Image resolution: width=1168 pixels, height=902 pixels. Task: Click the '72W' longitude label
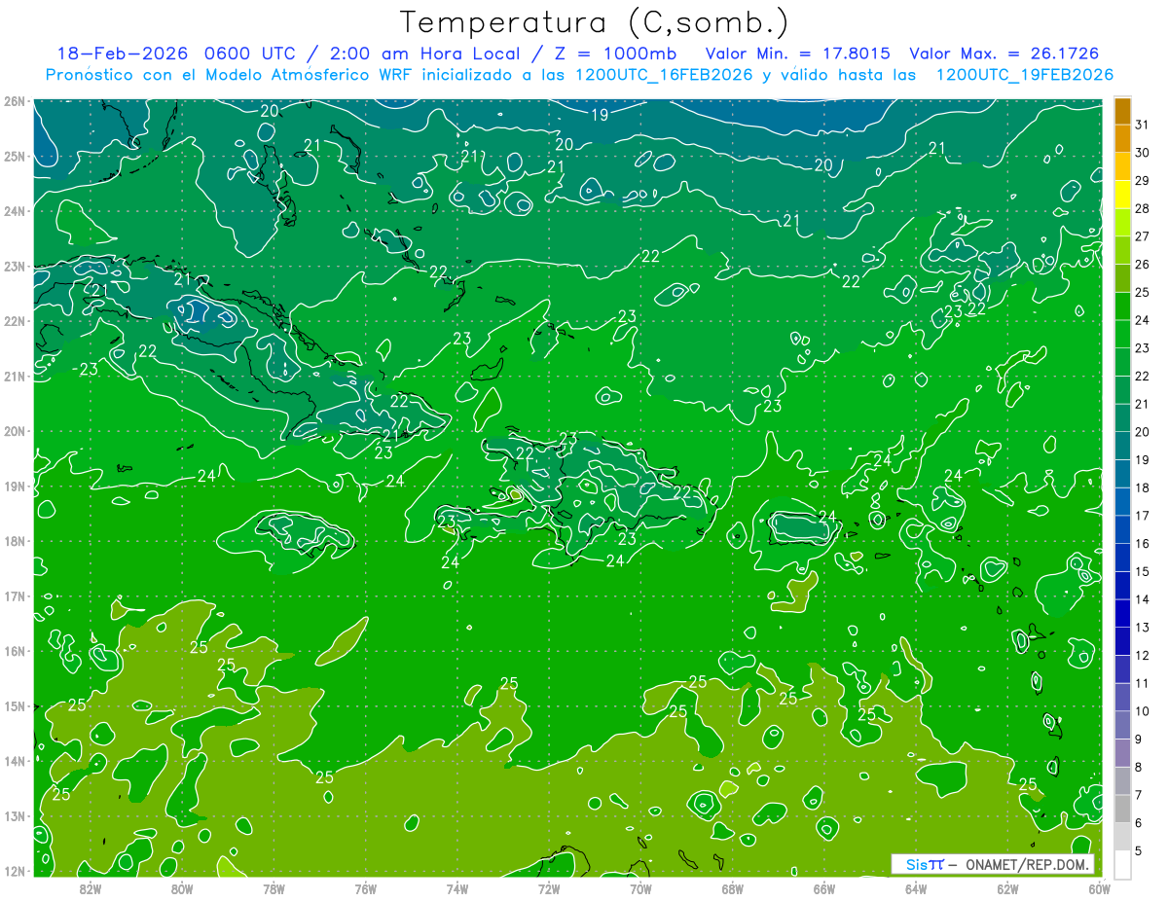(x=549, y=888)
